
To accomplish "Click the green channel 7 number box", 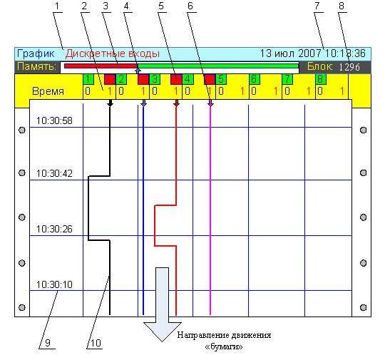I will [287, 79].
